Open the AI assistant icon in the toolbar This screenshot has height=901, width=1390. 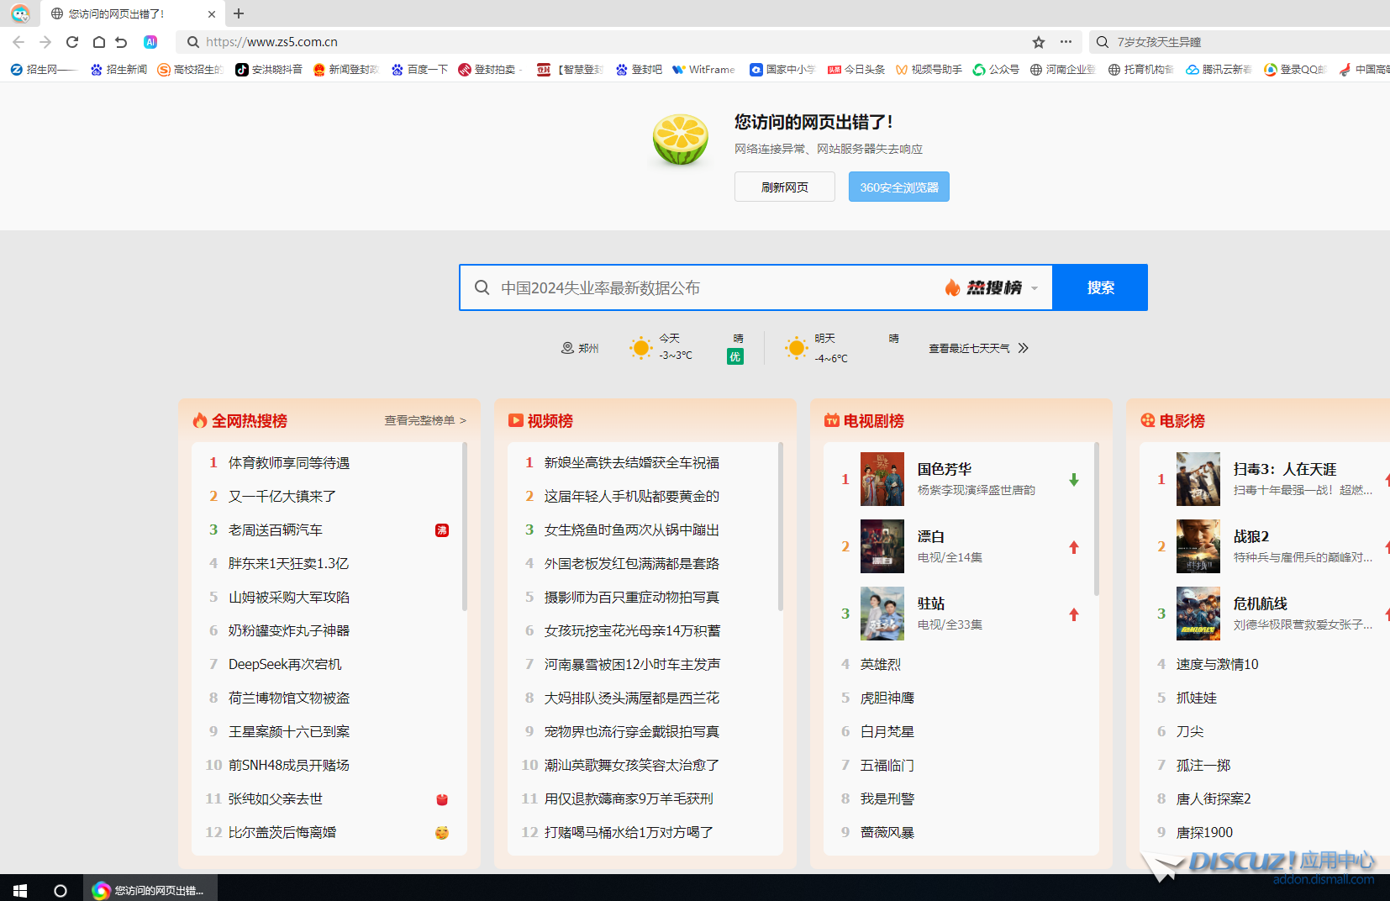pyautogui.click(x=150, y=42)
